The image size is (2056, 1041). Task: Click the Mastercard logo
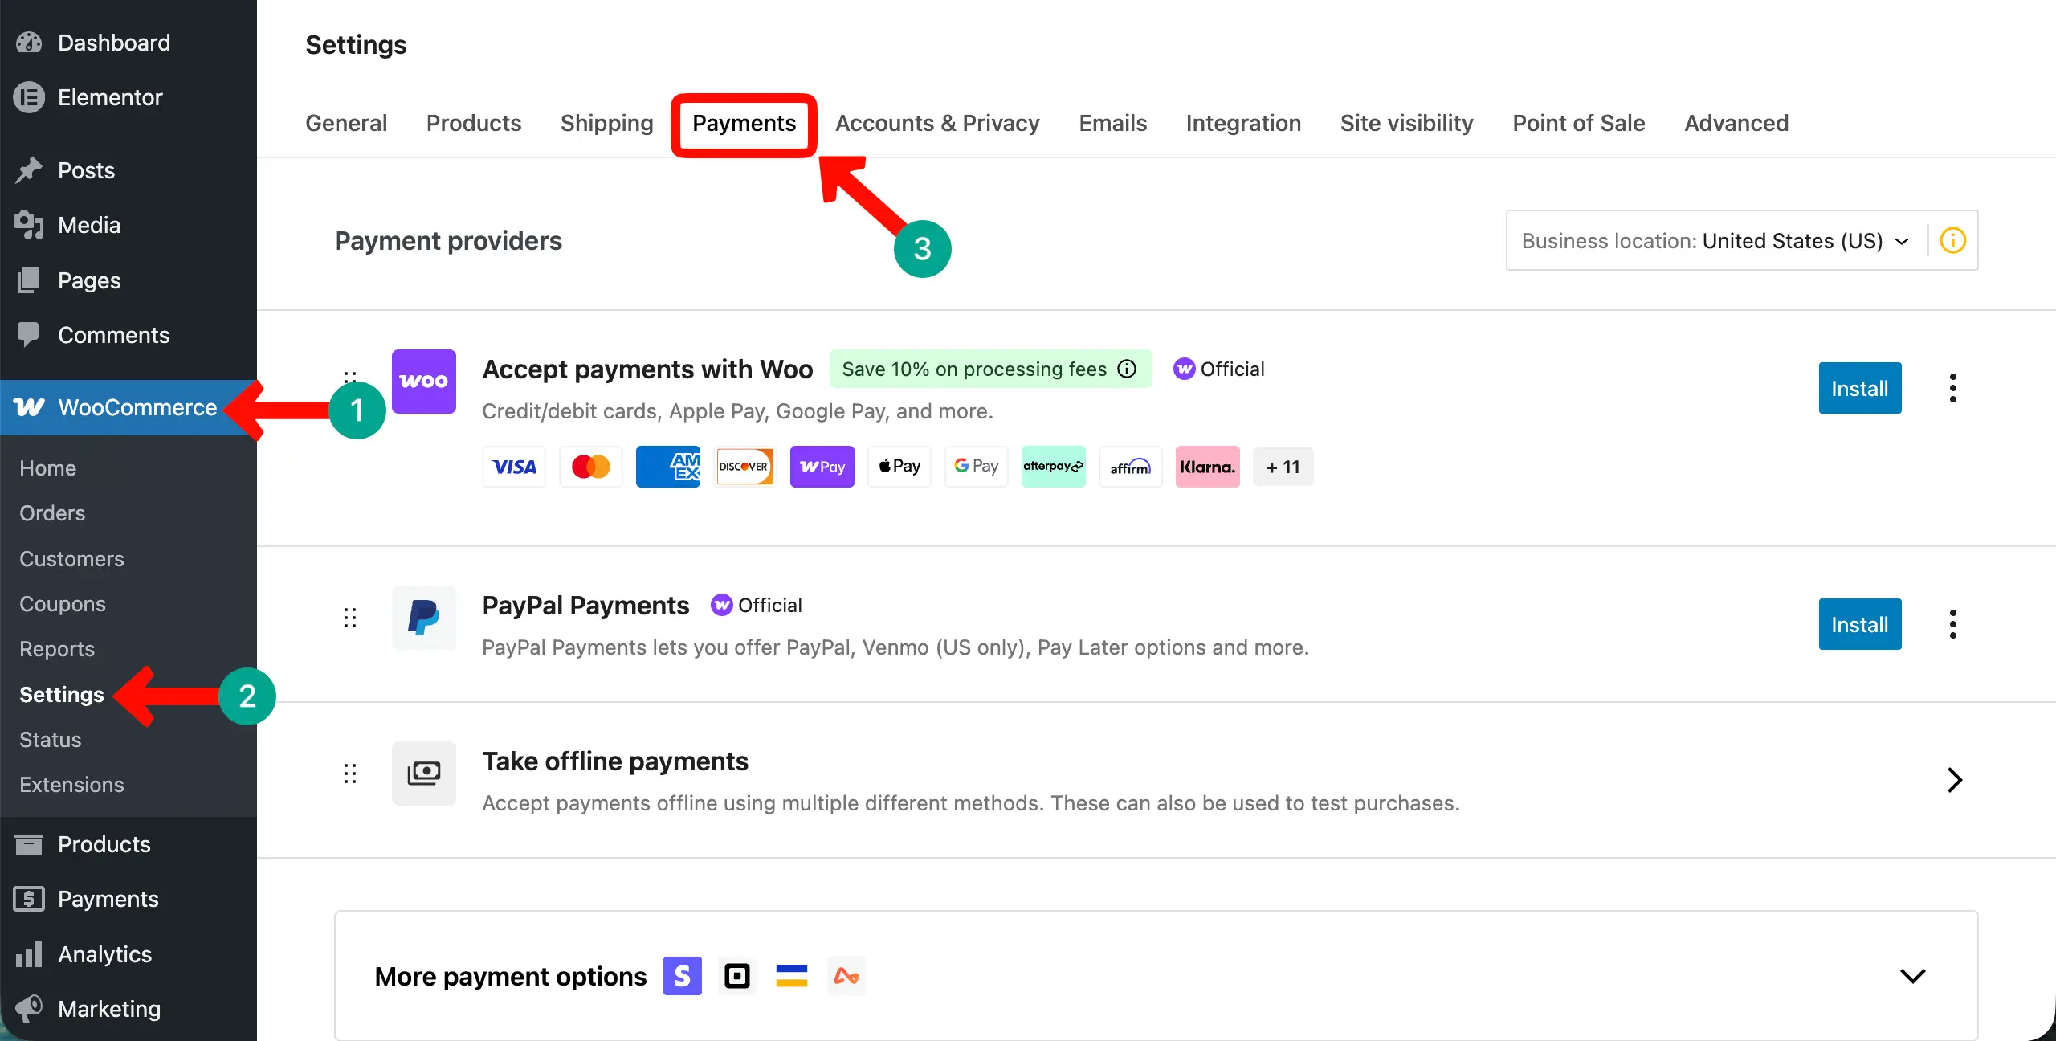coord(591,467)
